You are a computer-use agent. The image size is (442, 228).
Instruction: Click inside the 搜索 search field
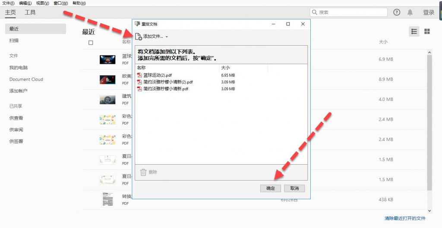(349, 12)
